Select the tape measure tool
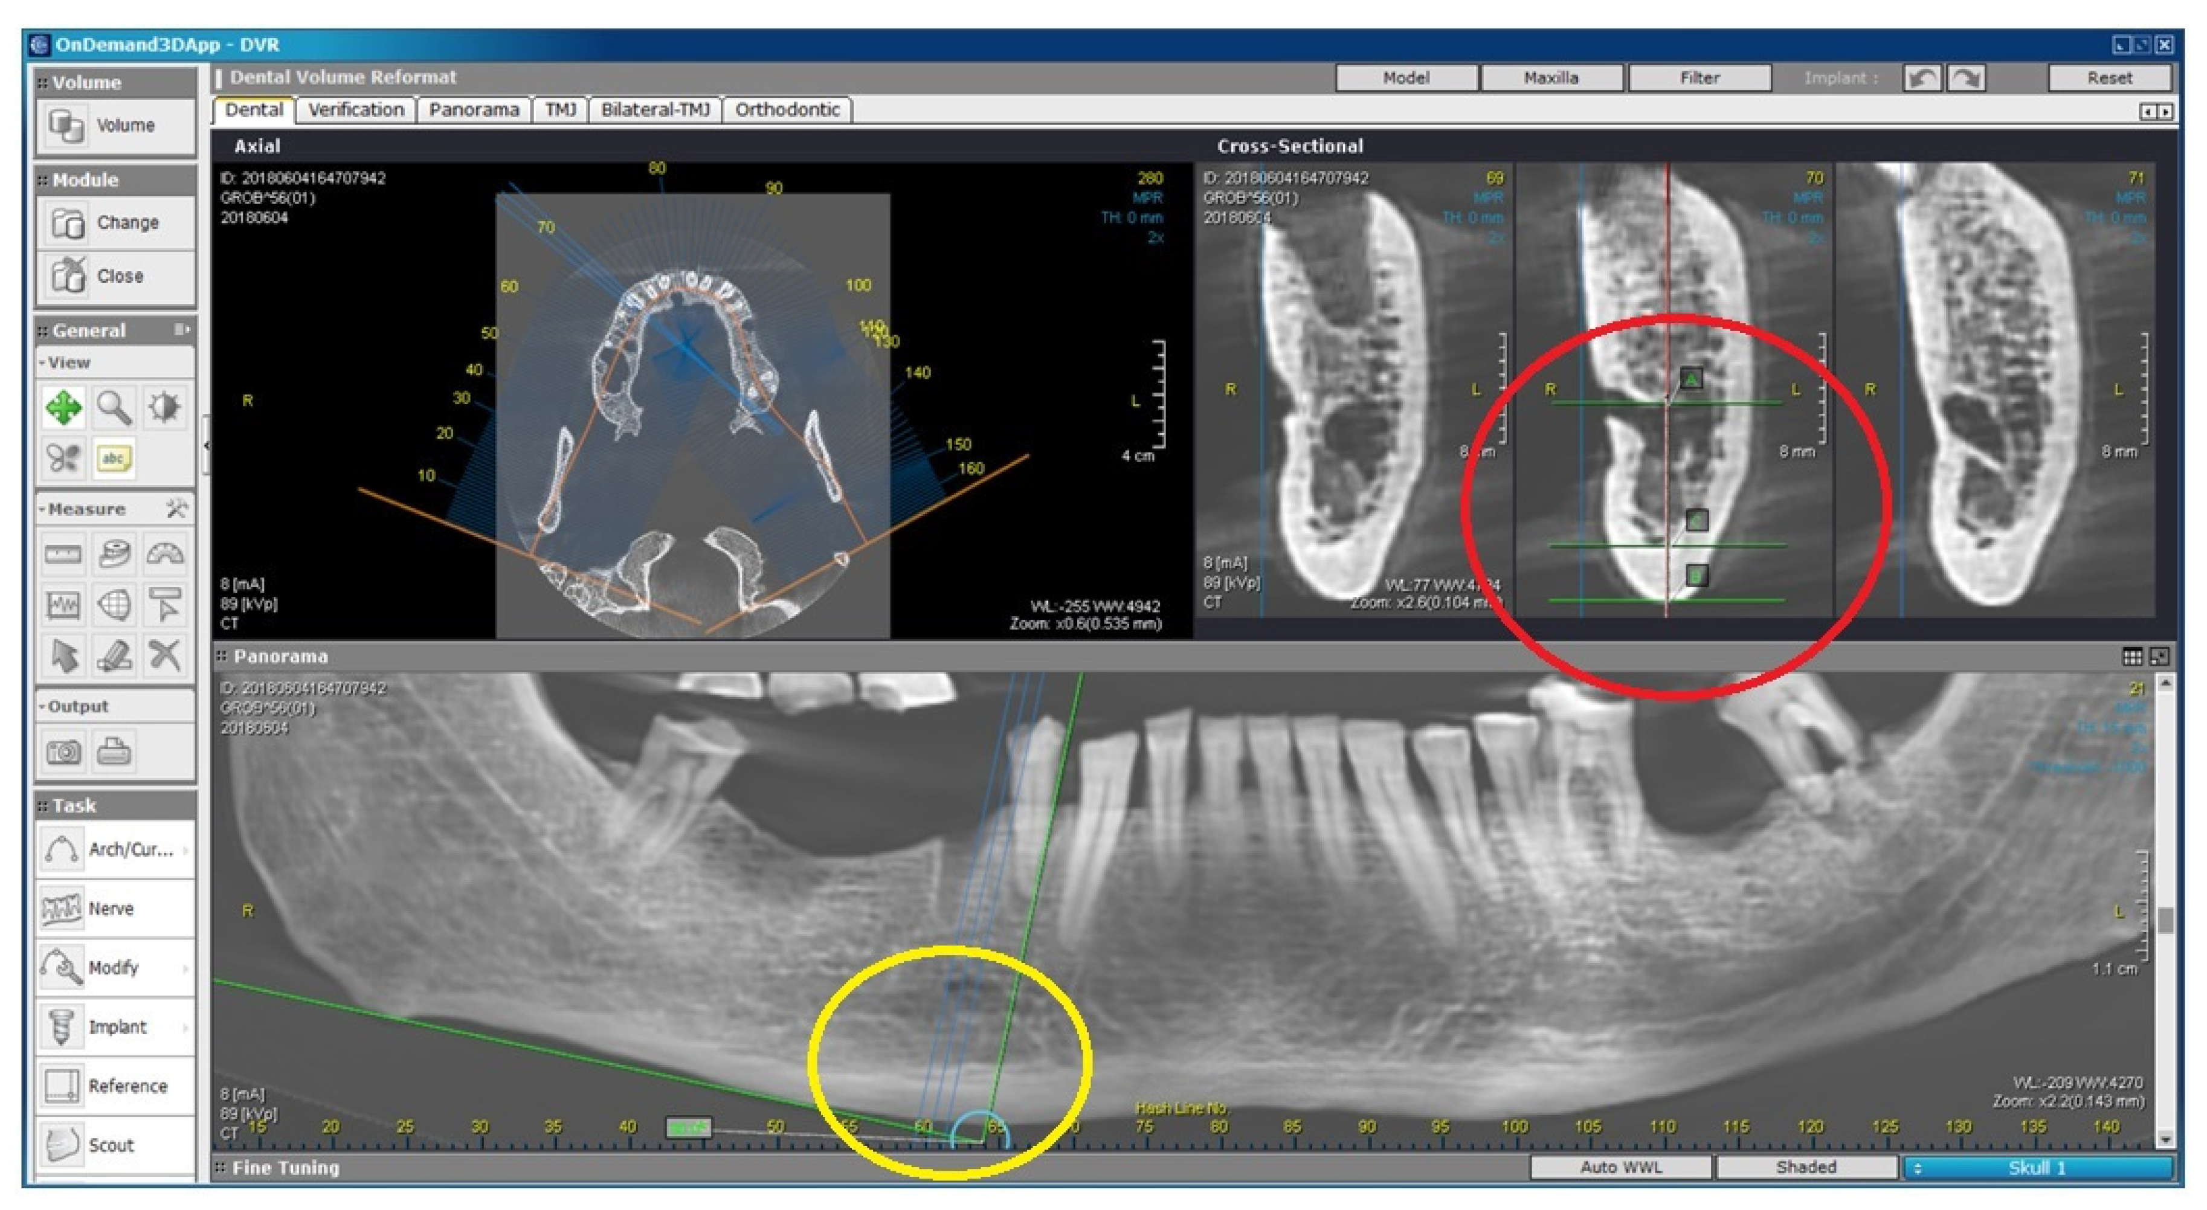The height and width of the screenshot is (1210, 2207). click(x=114, y=555)
